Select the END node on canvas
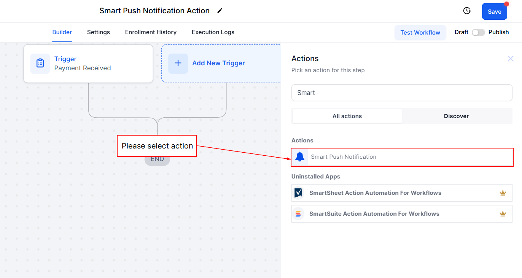The height and width of the screenshot is (278, 522). point(157,161)
